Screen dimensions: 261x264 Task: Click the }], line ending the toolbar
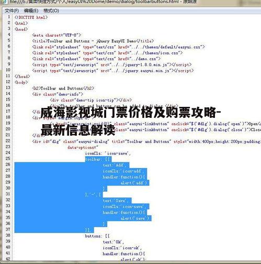(88, 230)
